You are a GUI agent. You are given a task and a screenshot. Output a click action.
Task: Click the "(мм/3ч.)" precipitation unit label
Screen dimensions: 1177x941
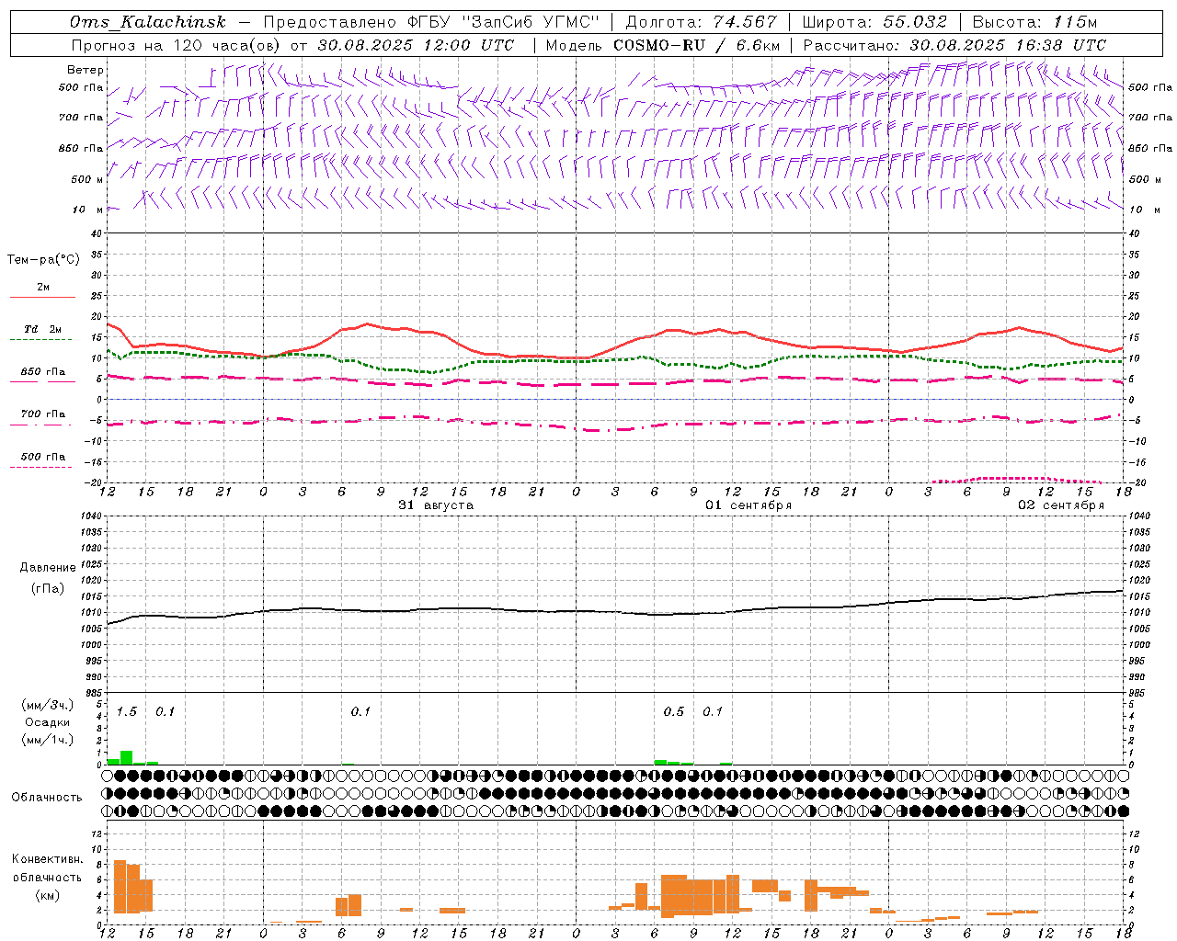(47, 706)
